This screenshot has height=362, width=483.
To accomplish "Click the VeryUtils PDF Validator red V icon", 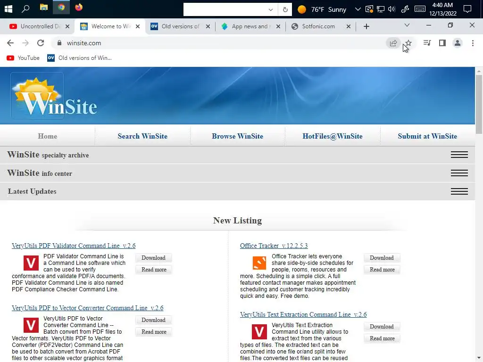I will point(31,263).
